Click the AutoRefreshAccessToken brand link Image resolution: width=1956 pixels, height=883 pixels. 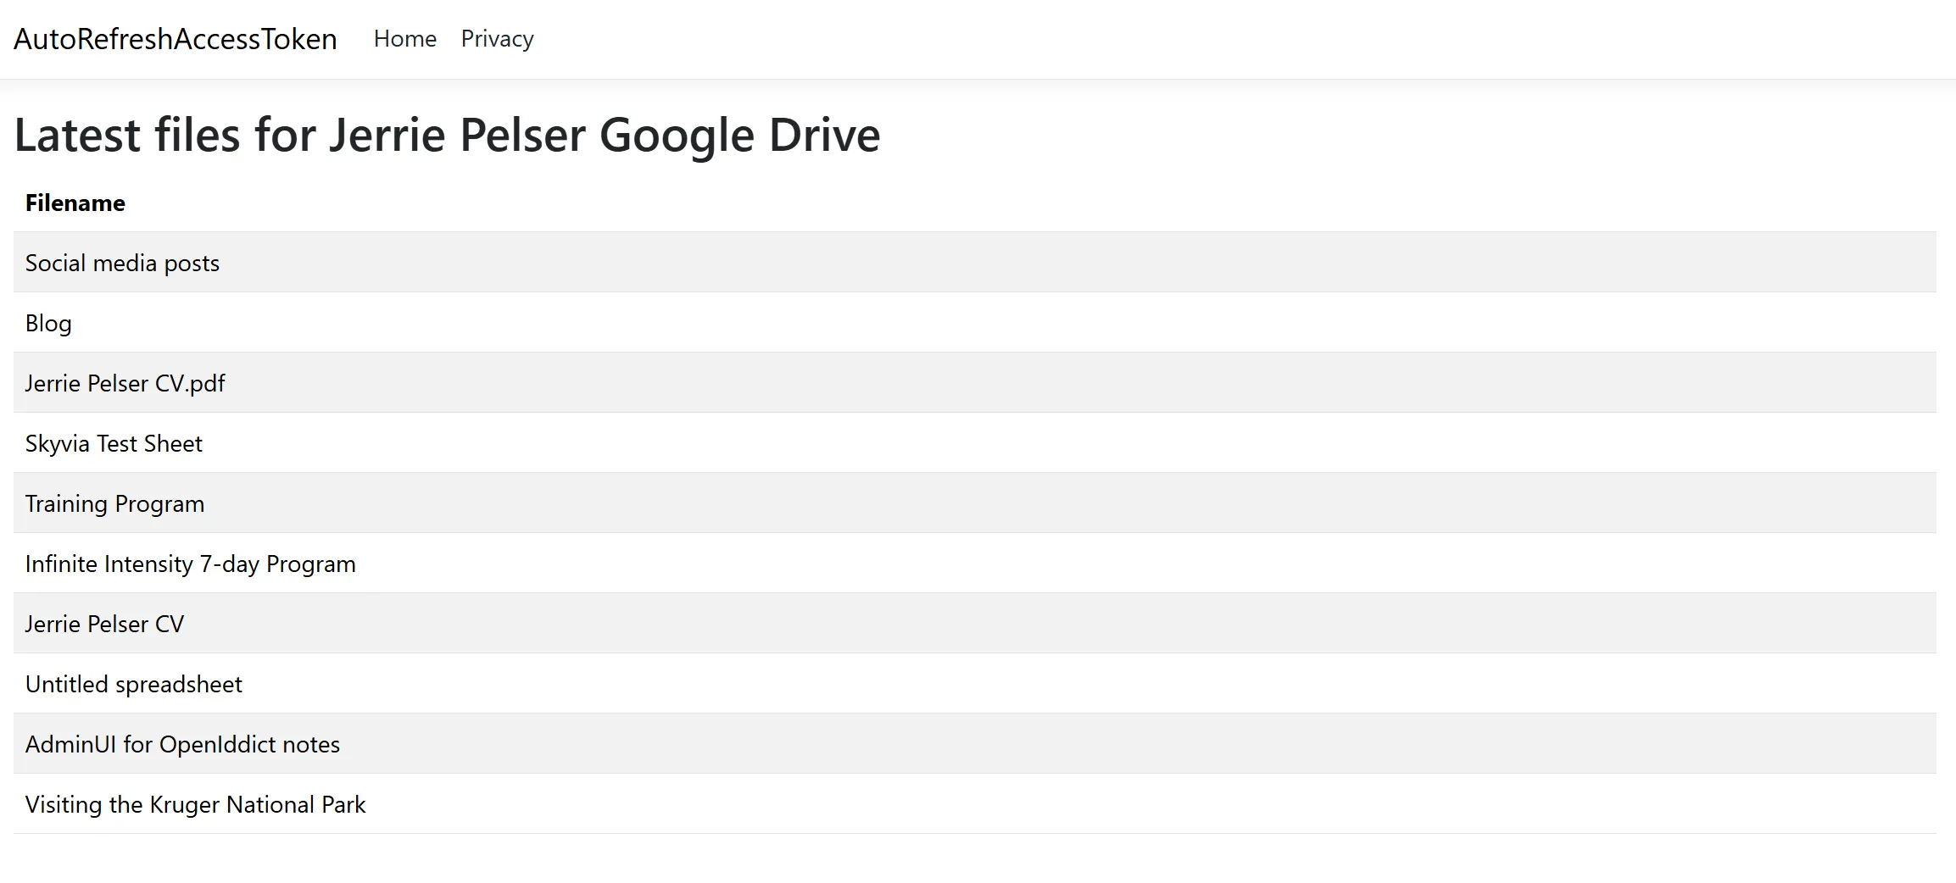point(175,39)
